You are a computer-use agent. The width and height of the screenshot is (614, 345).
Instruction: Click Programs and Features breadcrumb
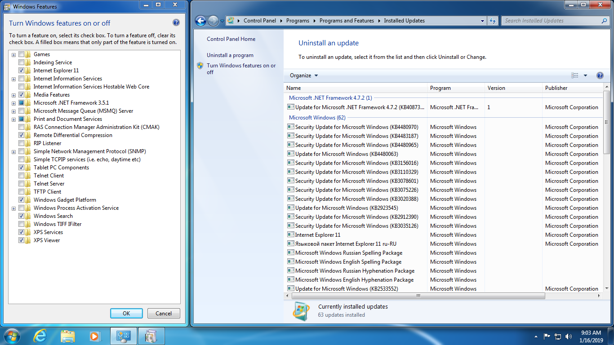coord(347,21)
